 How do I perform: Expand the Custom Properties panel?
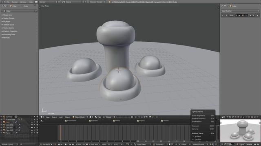10,31
